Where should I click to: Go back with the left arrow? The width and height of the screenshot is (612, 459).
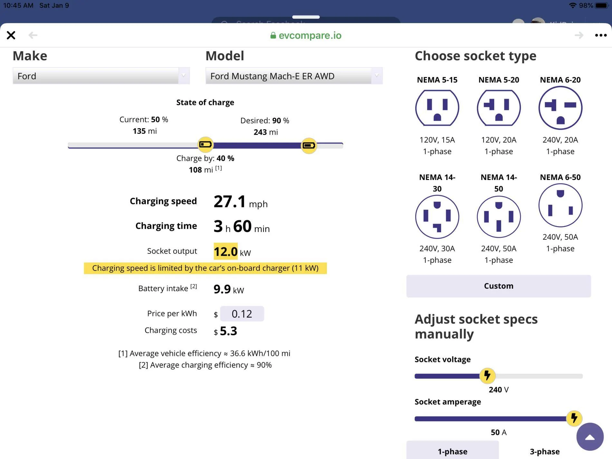click(x=33, y=35)
